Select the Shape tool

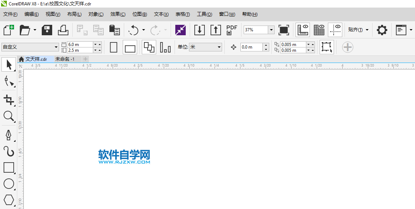click(8, 82)
